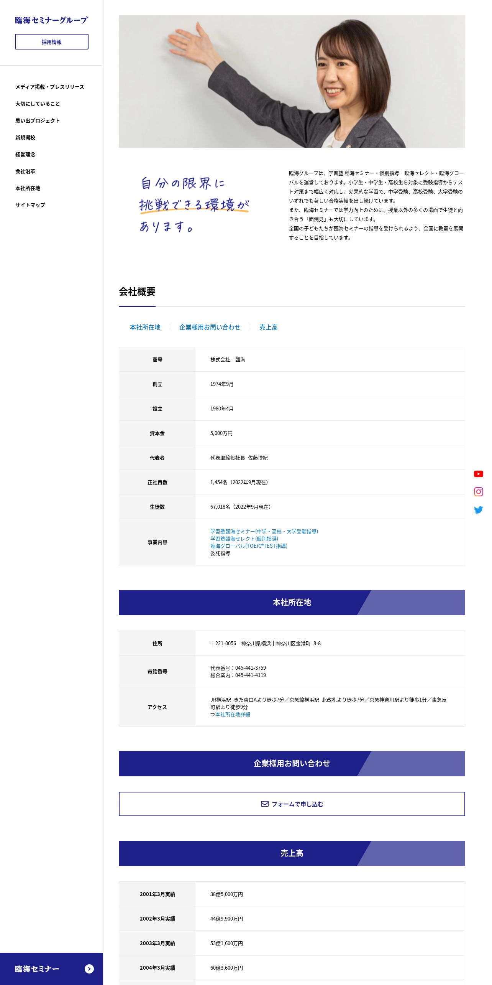The height and width of the screenshot is (985, 492).
Task: Select 67,018名(2022年9月現在) student count
Action: pos(242,507)
